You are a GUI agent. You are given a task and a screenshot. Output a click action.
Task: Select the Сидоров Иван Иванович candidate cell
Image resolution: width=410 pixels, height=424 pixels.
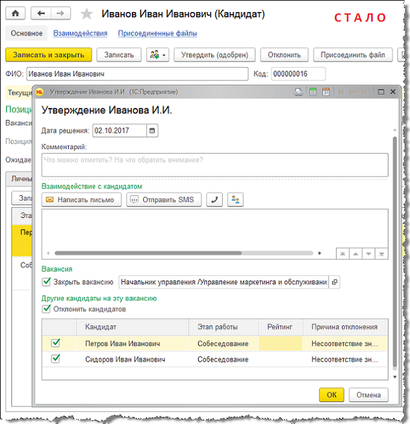(x=132, y=360)
